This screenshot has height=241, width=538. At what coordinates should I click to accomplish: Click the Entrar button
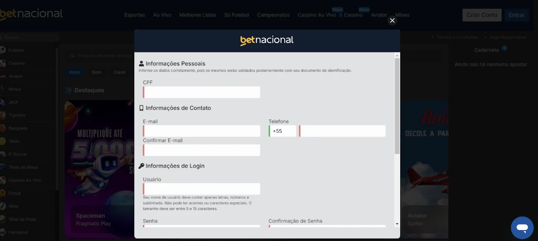517,15
